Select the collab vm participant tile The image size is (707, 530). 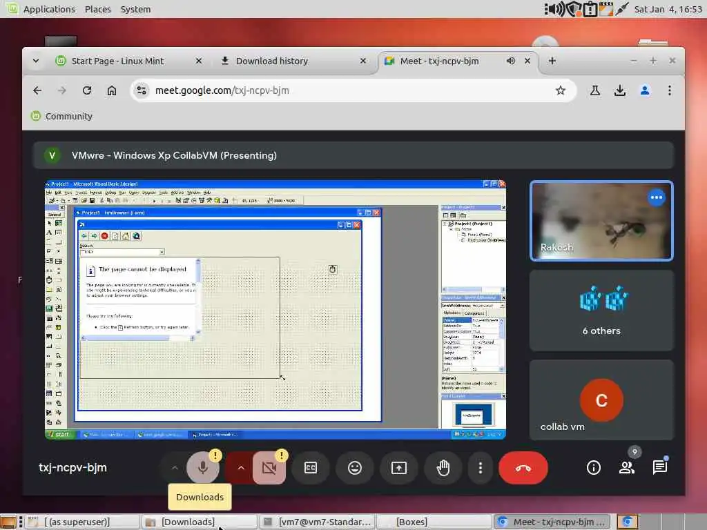(x=601, y=400)
